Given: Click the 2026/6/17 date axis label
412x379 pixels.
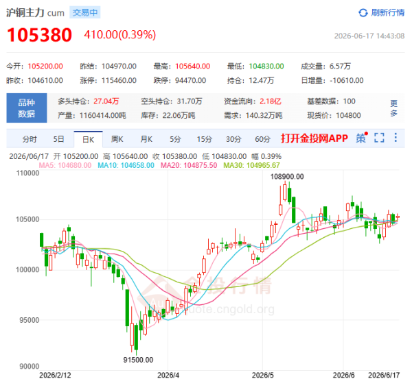Looking at the screenshot, I should point(384,376).
